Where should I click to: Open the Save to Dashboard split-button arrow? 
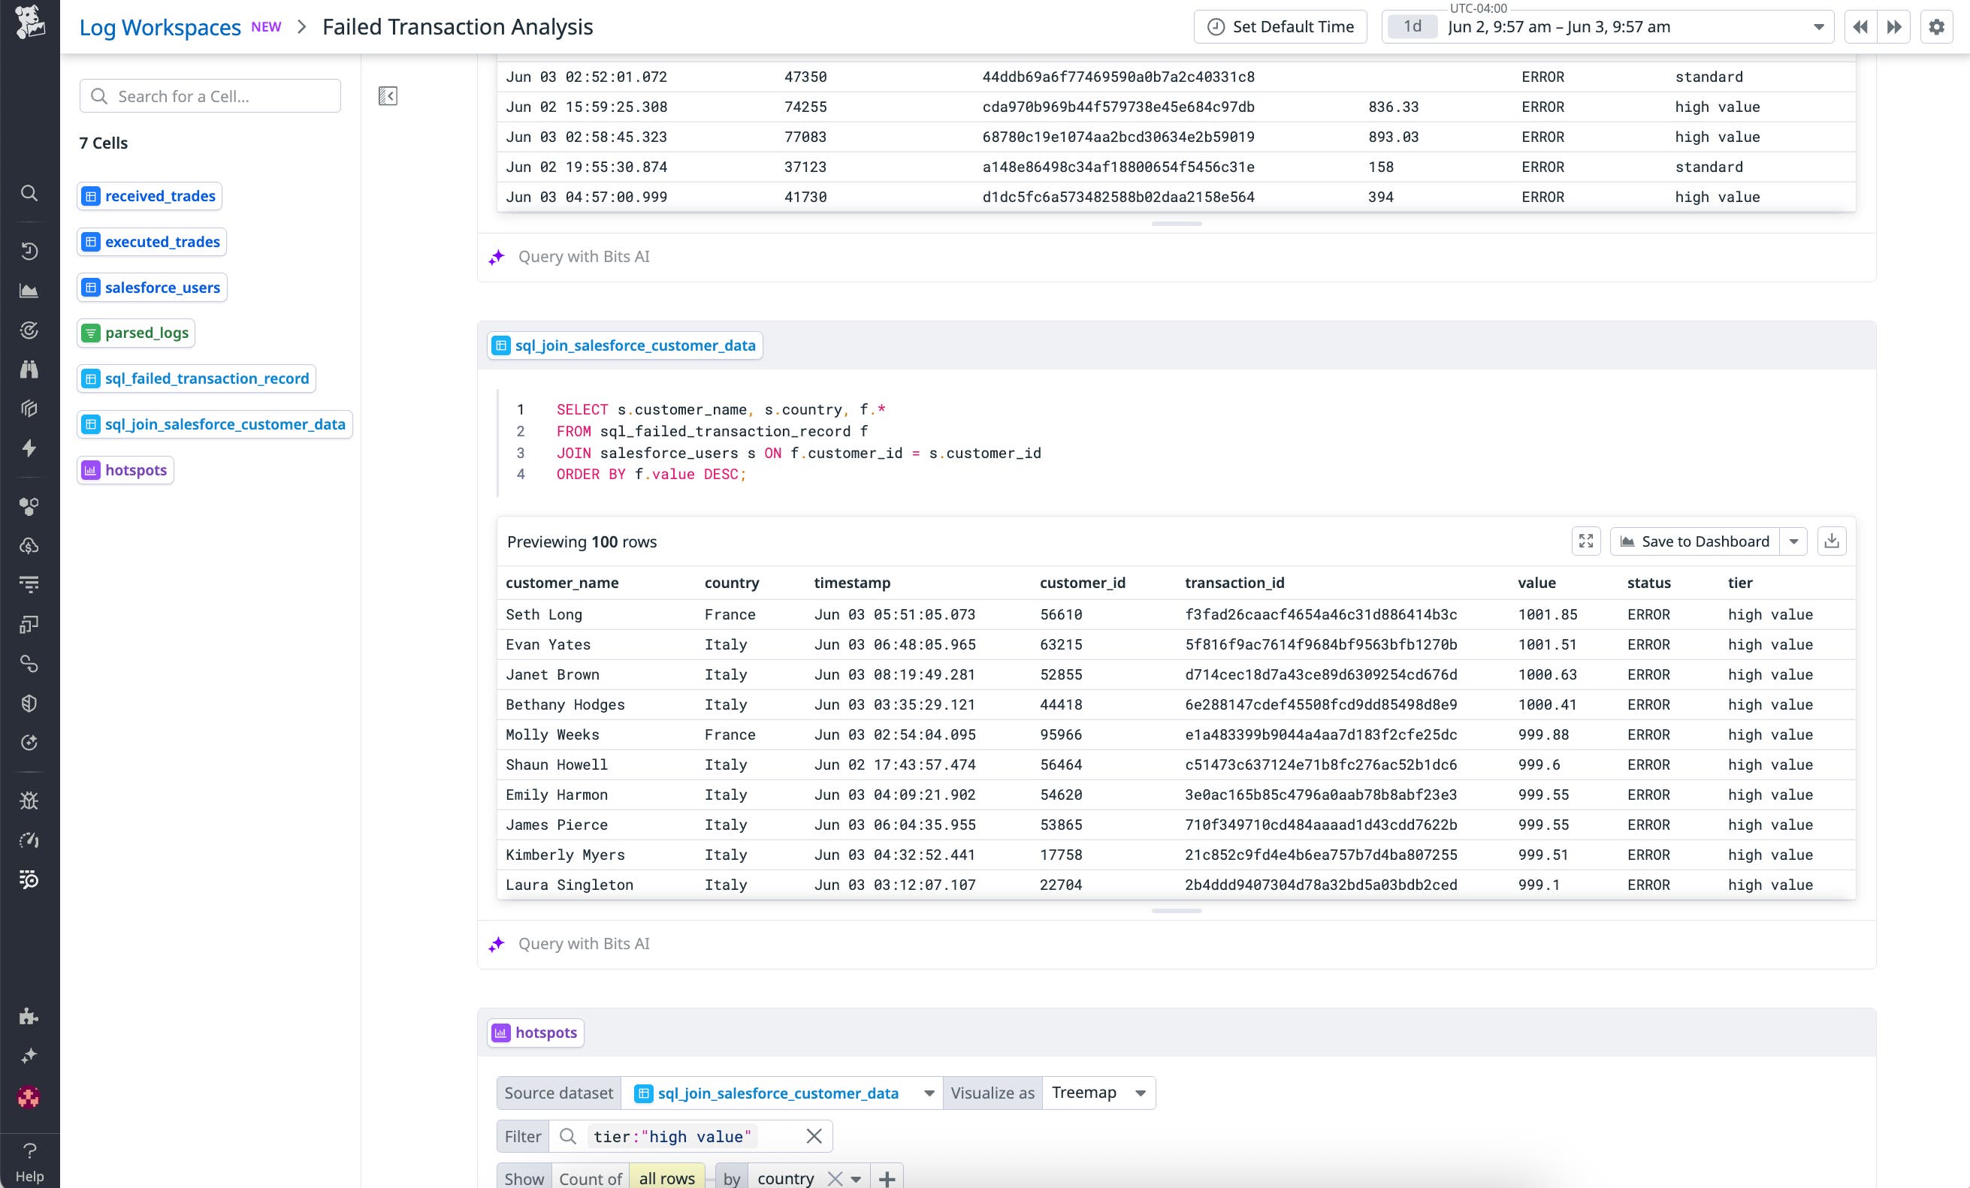[x=1793, y=541]
